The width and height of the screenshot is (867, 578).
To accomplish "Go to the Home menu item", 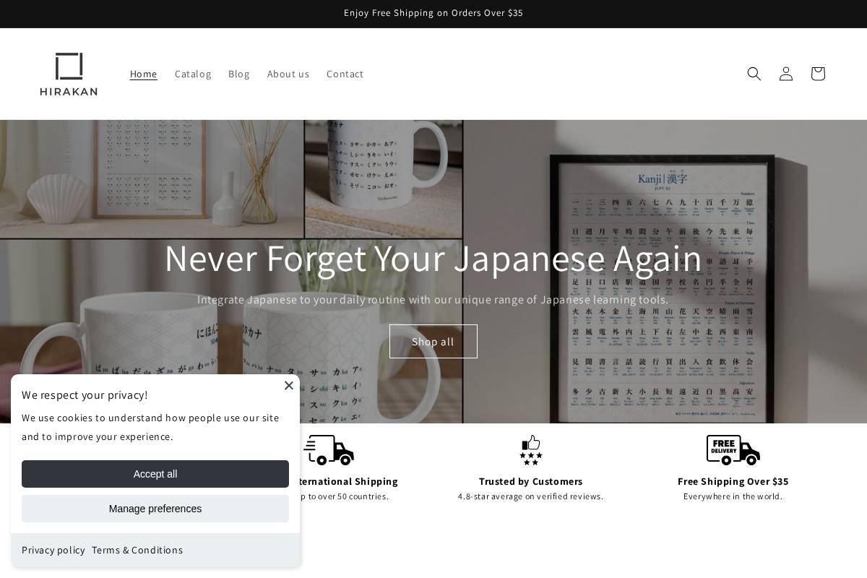I will pyautogui.click(x=143, y=74).
